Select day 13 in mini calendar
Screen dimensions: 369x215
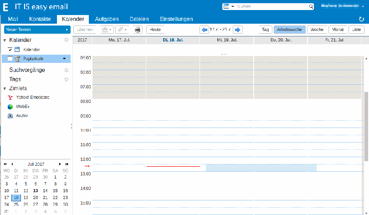click(35, 191)
